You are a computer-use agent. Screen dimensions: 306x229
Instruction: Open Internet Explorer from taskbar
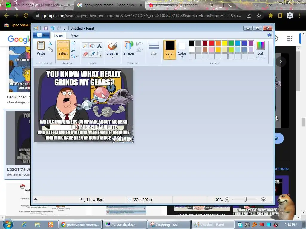click(24, 225)
